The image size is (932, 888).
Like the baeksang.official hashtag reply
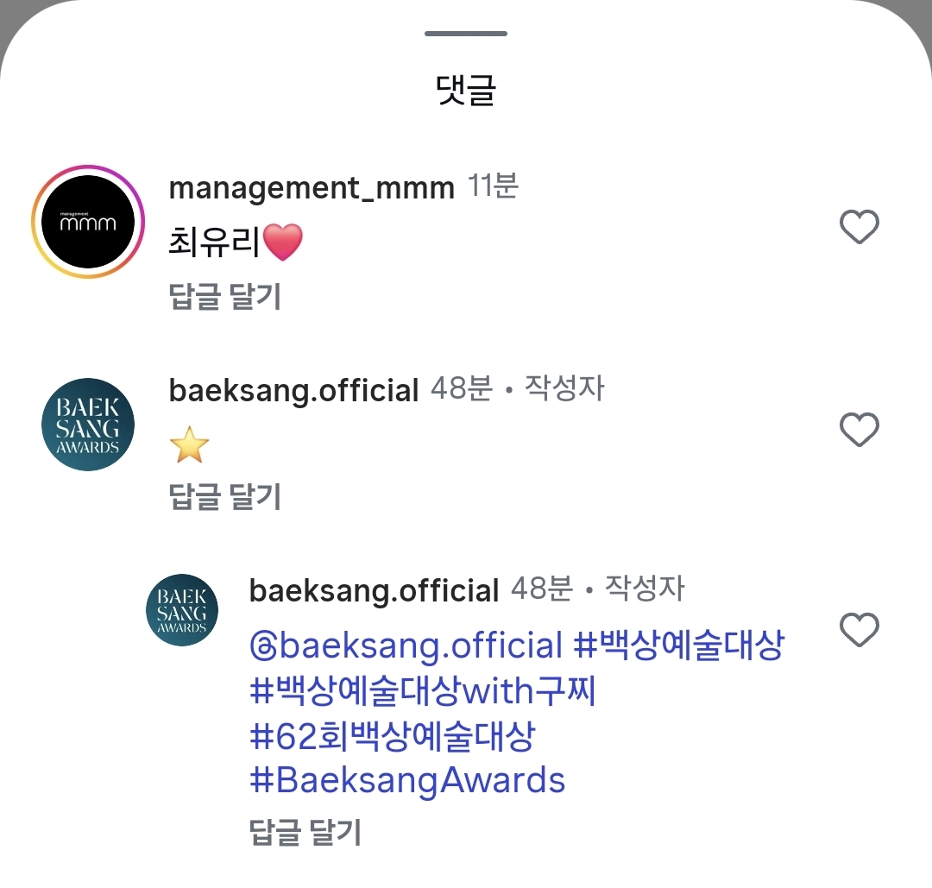pyautogui.click(x=859, y=629)
